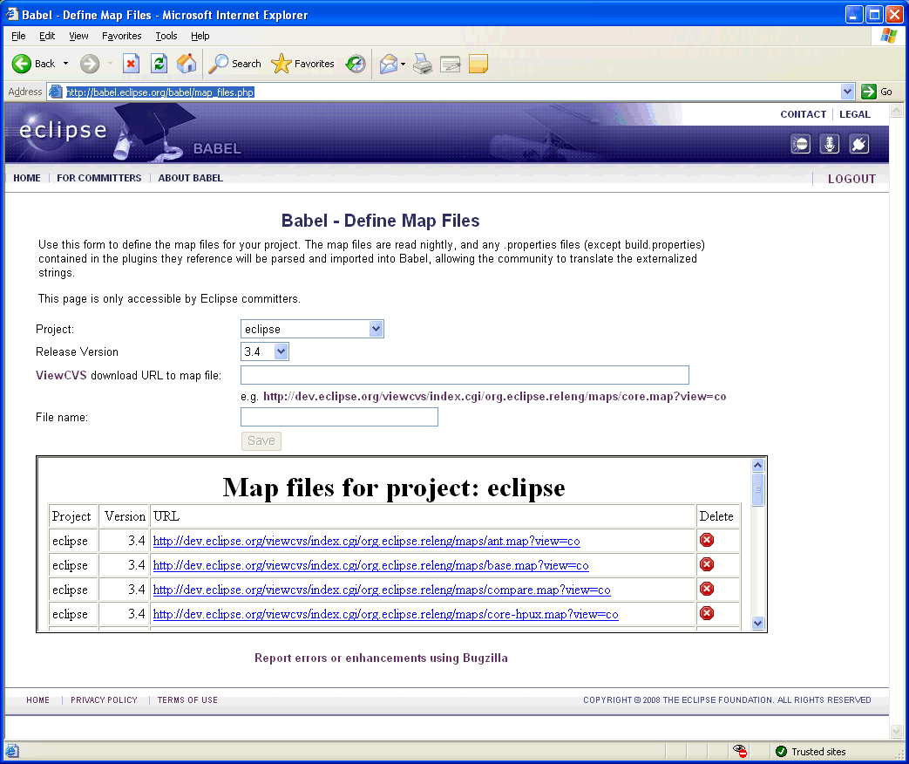The width and height of the screenshot is (909, 764).
Task: Open the core-hpux.map URL link
Action: pos(385,614)
